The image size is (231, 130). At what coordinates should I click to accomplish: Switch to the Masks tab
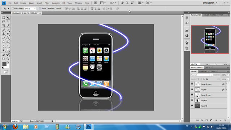point(209,67)
